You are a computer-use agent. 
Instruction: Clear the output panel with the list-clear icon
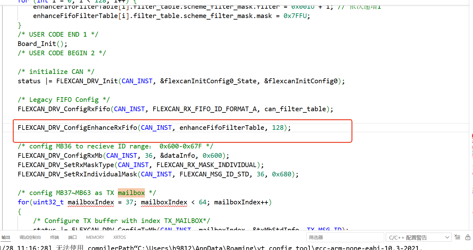[457, 237]
